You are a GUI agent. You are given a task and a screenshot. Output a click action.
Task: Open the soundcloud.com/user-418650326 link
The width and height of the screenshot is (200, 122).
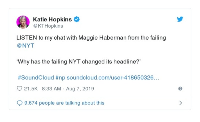pyautogui.click(x=113, y=78)
